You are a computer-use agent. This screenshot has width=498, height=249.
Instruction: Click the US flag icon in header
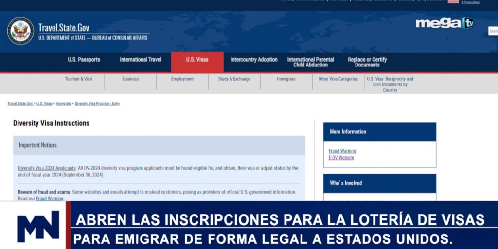click(453, 1)
